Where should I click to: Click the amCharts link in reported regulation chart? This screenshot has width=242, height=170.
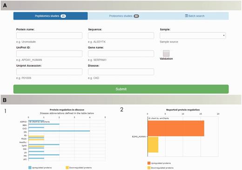[158, 118]
